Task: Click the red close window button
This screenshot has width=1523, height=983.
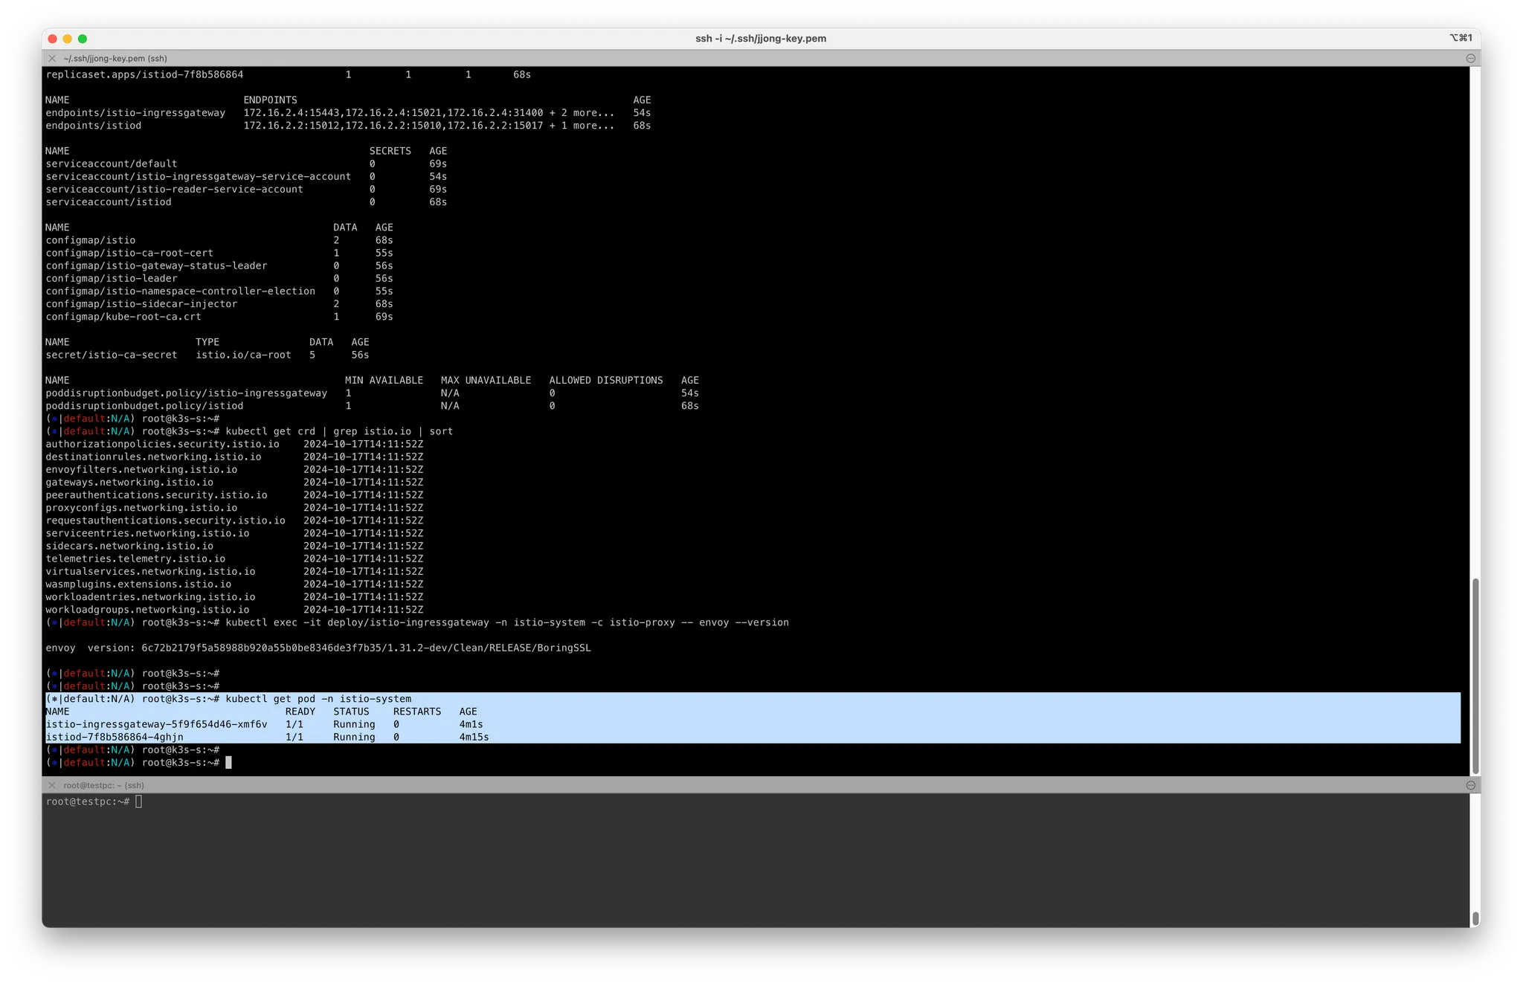Action: (52, 39)
